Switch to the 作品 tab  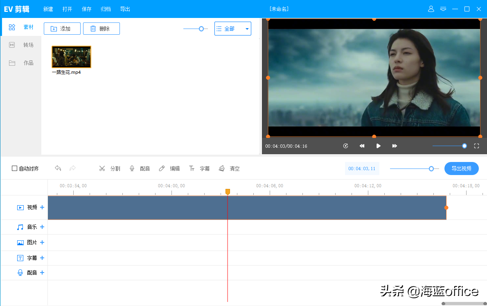coord(21,63)
